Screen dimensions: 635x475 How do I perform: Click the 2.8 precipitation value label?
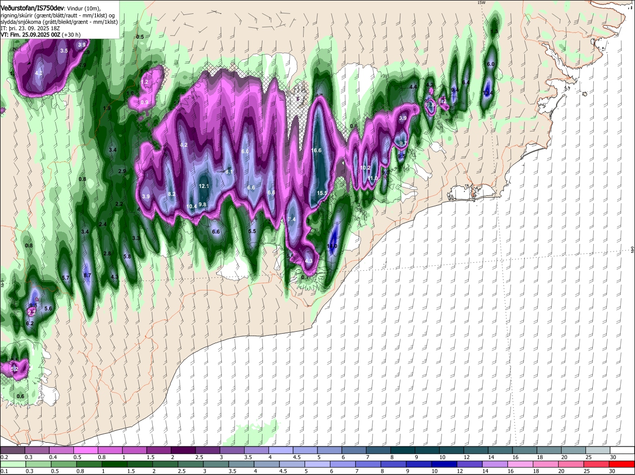pos(107,253)
